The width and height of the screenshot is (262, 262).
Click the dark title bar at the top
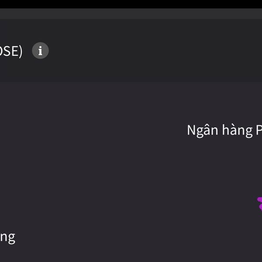point(131,13)
